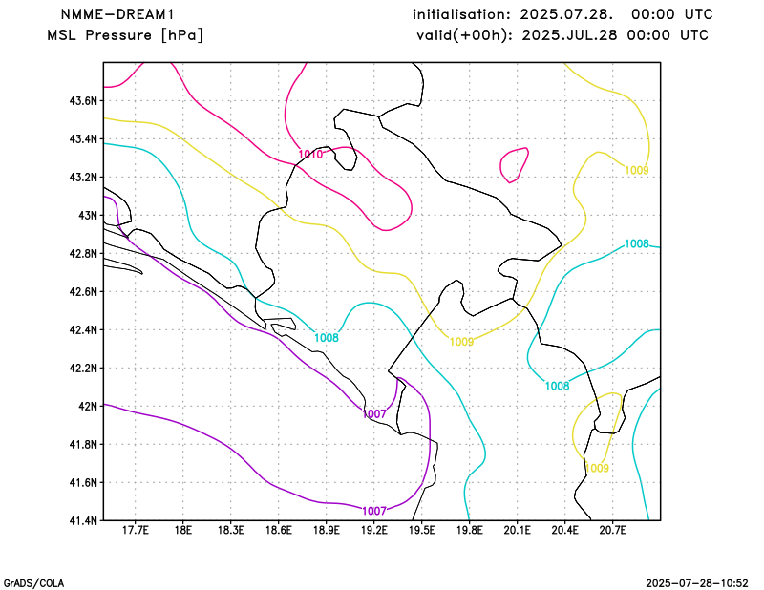Click the yellow 1009 label near 41.6N
Viewport: 764px width, 590px height.
click(x=597, y=468)
